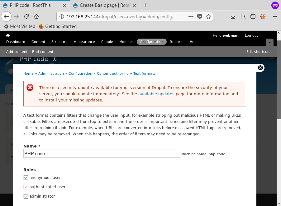Uncheck the authenticated user role checkbox
This screenshot has width=281, height=206.
pos(26,187)
